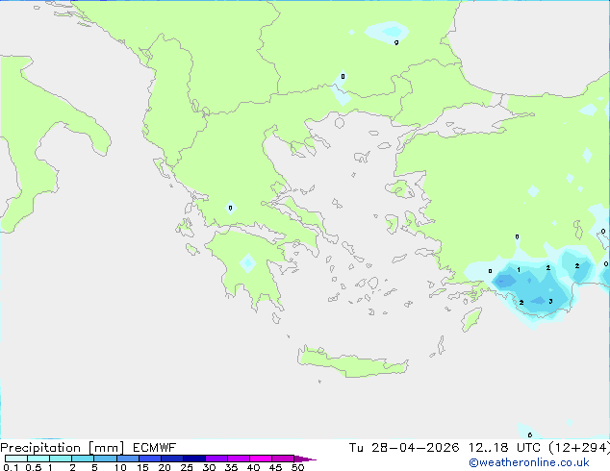The width and height of the screenshot is (610, 471).
Task: Select the 1–2 mm legend swatch
Action: tap(61, 459)
